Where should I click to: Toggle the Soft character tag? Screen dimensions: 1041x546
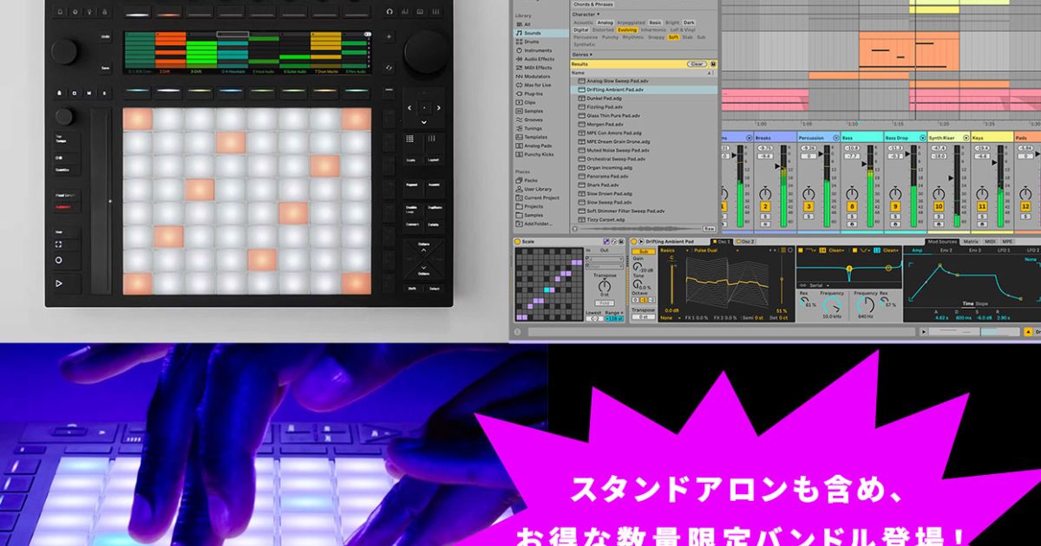point(673,37)
